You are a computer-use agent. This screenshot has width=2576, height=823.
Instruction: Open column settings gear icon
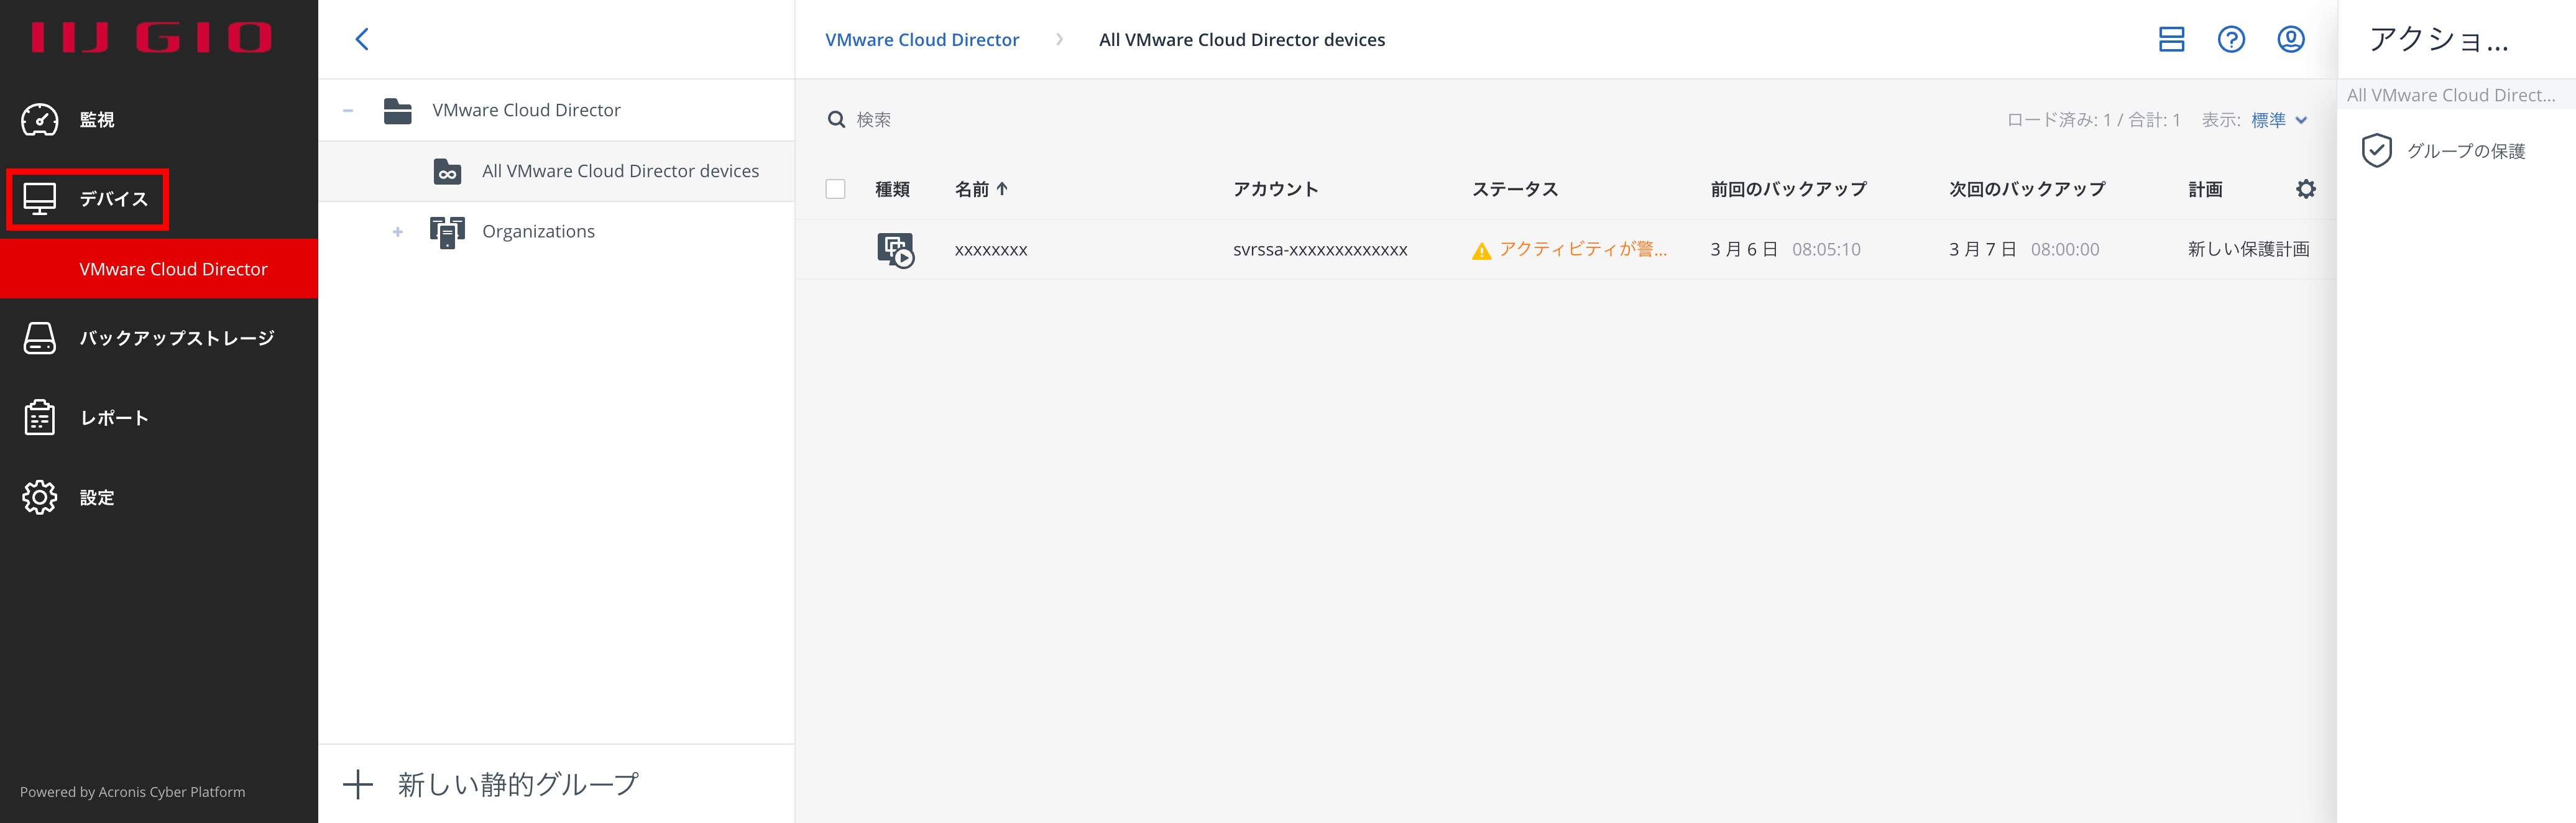[x=2305, y=189]
